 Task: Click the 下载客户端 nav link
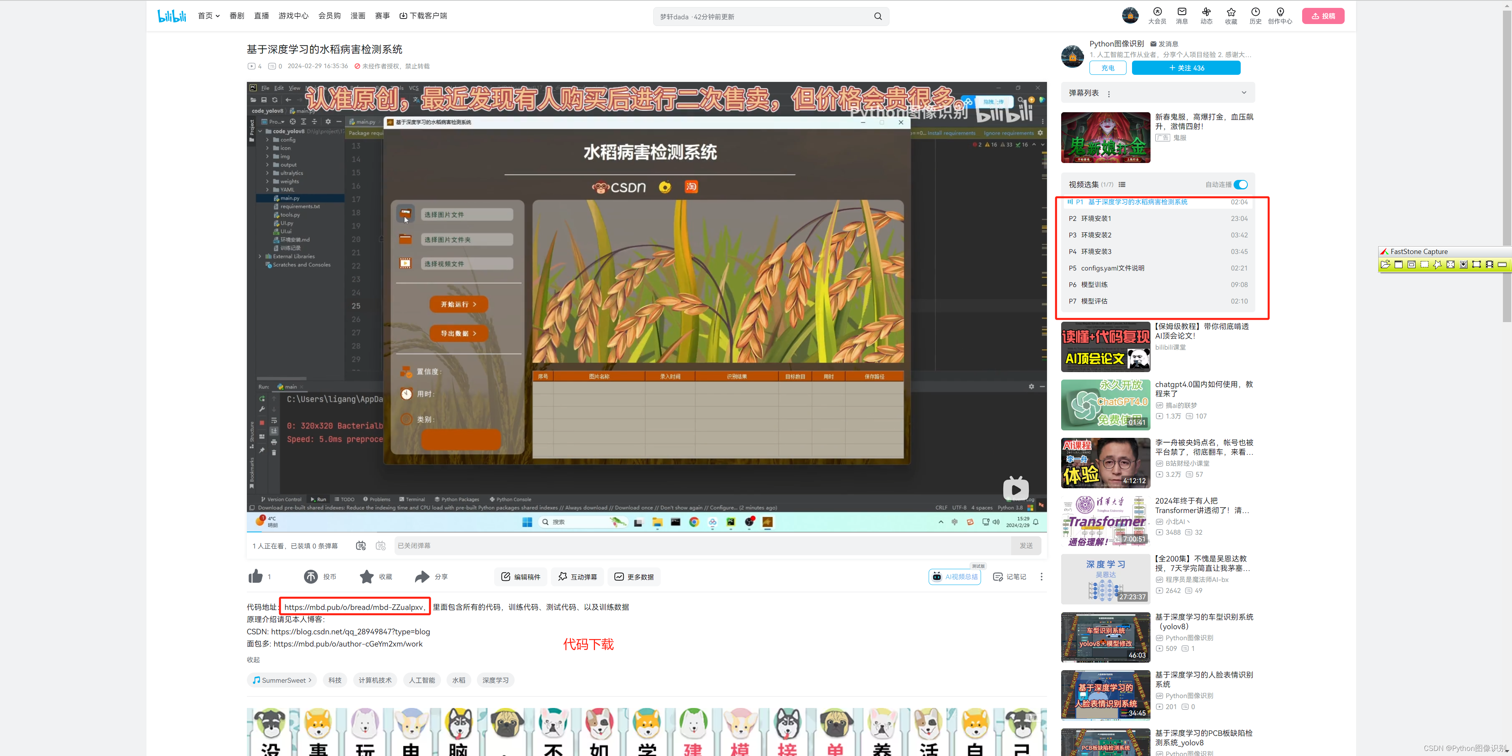point(423,16)
